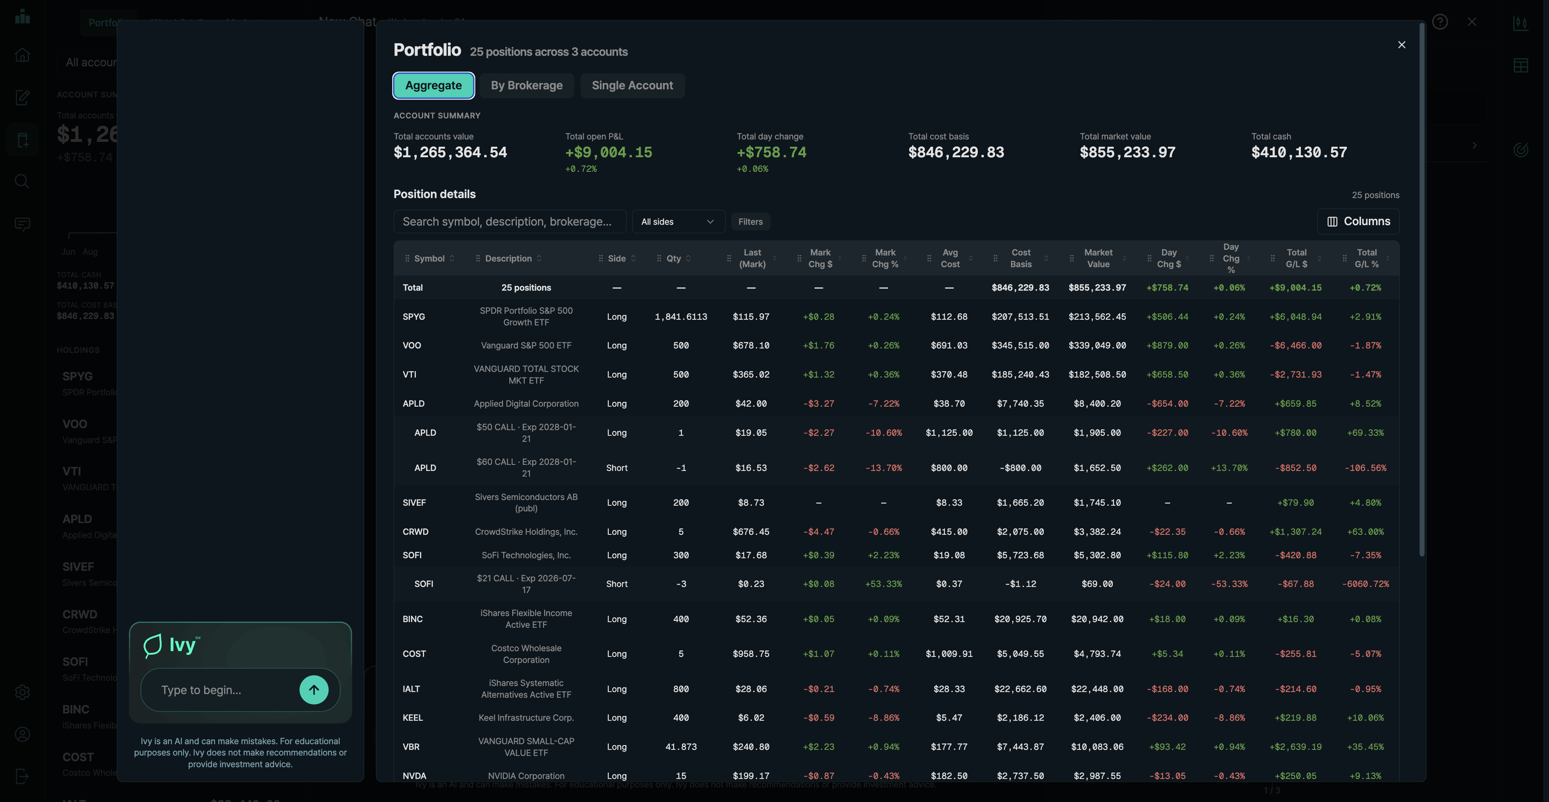1549x802 pixels.
Task: Click the radar target icon on right rail
Action: point(1521,150)
